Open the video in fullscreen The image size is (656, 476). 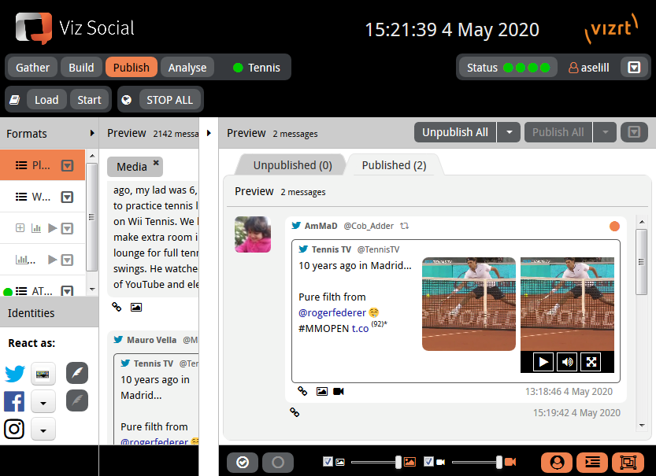(591, 361)
